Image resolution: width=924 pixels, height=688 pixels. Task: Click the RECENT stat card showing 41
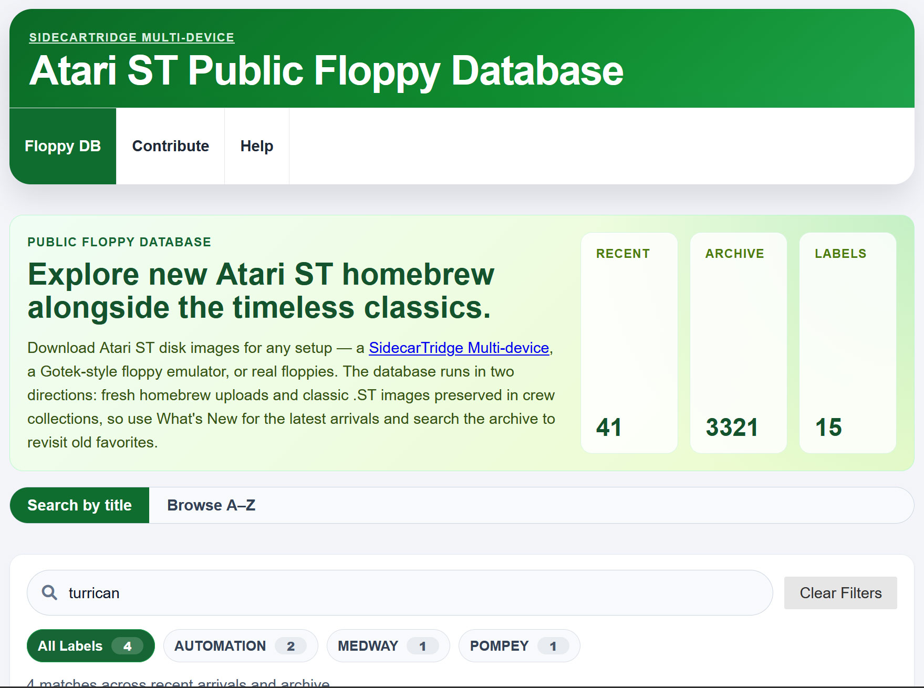[629, 343]
